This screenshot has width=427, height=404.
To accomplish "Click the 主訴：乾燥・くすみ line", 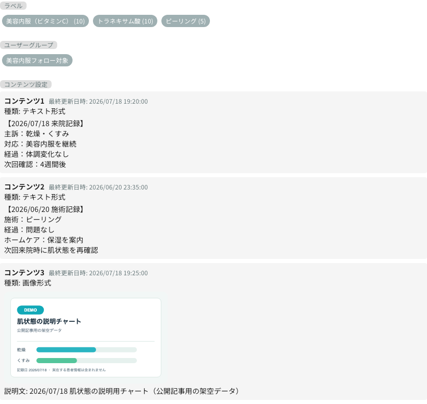I will coord(36,134).
